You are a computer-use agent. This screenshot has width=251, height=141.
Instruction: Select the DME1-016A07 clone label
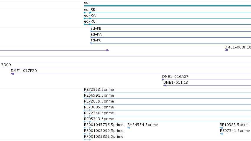point(175,77)
